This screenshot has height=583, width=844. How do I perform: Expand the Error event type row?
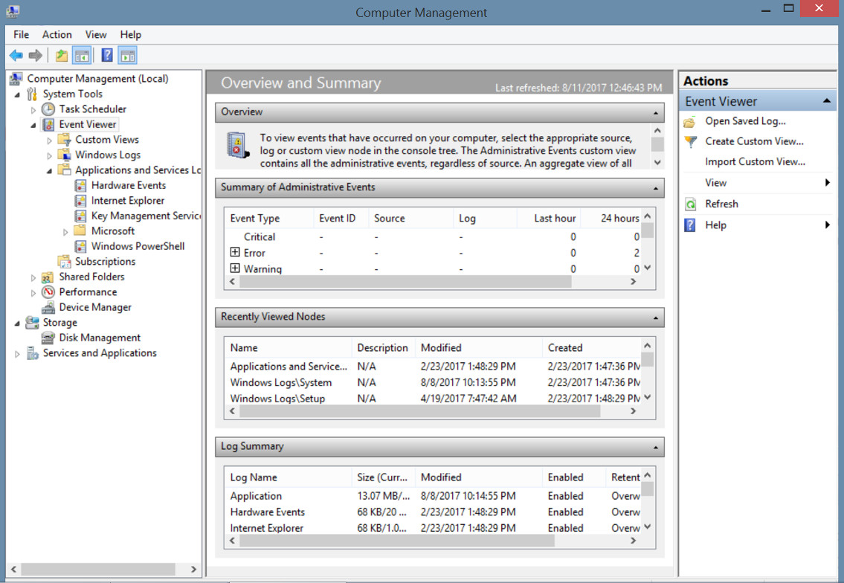(x=235, y=253)
